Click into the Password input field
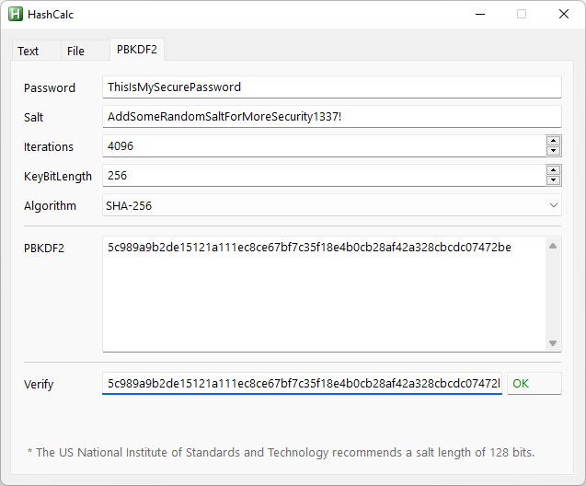Image resolution: width=586 pixels, height=486 pixels. 332,87
